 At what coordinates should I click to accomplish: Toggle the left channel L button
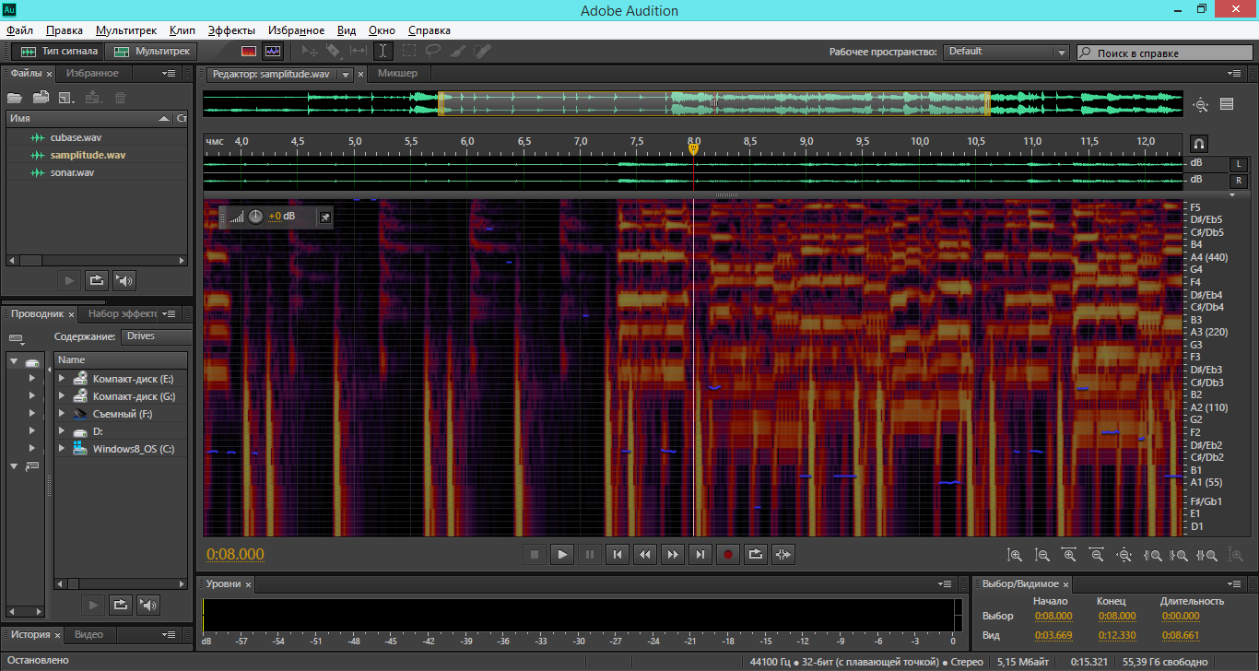(1238, 164)
